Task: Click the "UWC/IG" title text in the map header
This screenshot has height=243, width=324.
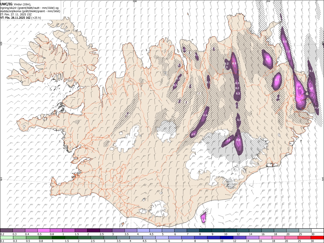Action: [6, 4]
